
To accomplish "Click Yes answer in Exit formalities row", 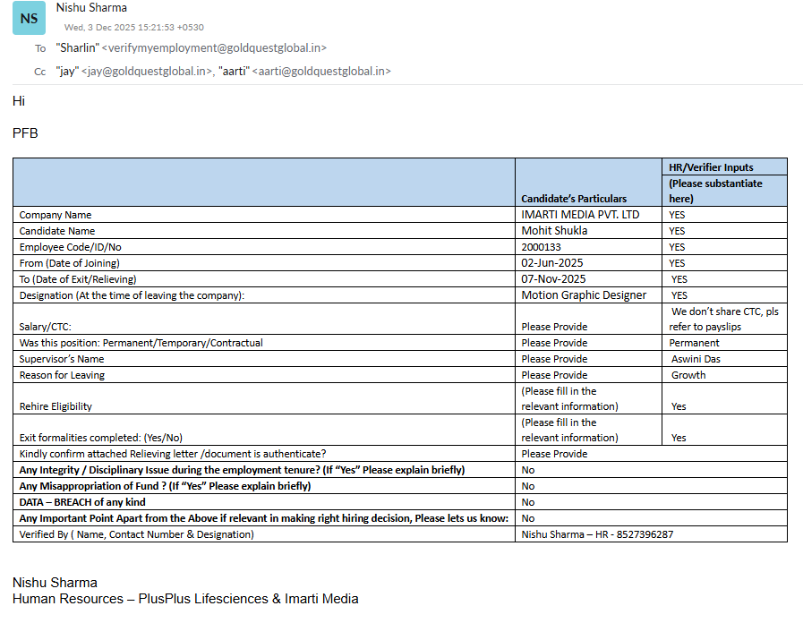I will click(x=679, y=439).
